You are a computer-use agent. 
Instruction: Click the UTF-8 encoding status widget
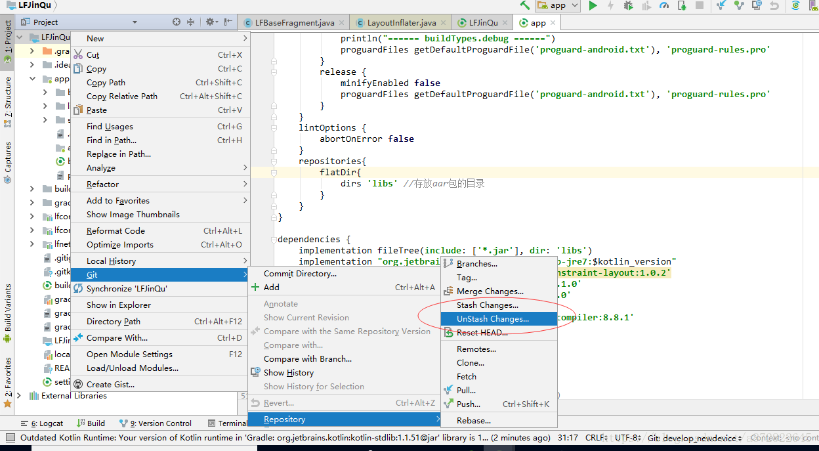pos(628,437)
